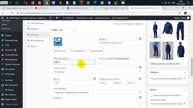
Task: Open WhatsApp from the taskbar
Action: (x=102, y=3)
